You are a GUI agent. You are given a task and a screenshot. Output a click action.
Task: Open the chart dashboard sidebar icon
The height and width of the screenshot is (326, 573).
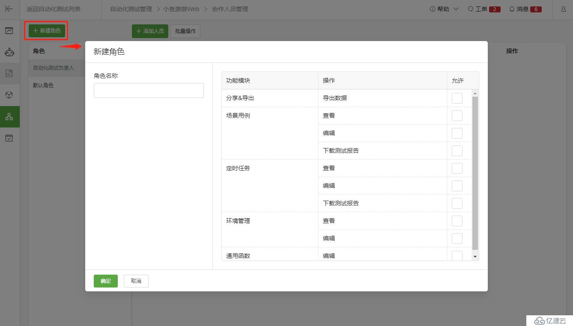pyautogui.click(x=9, y=30)
